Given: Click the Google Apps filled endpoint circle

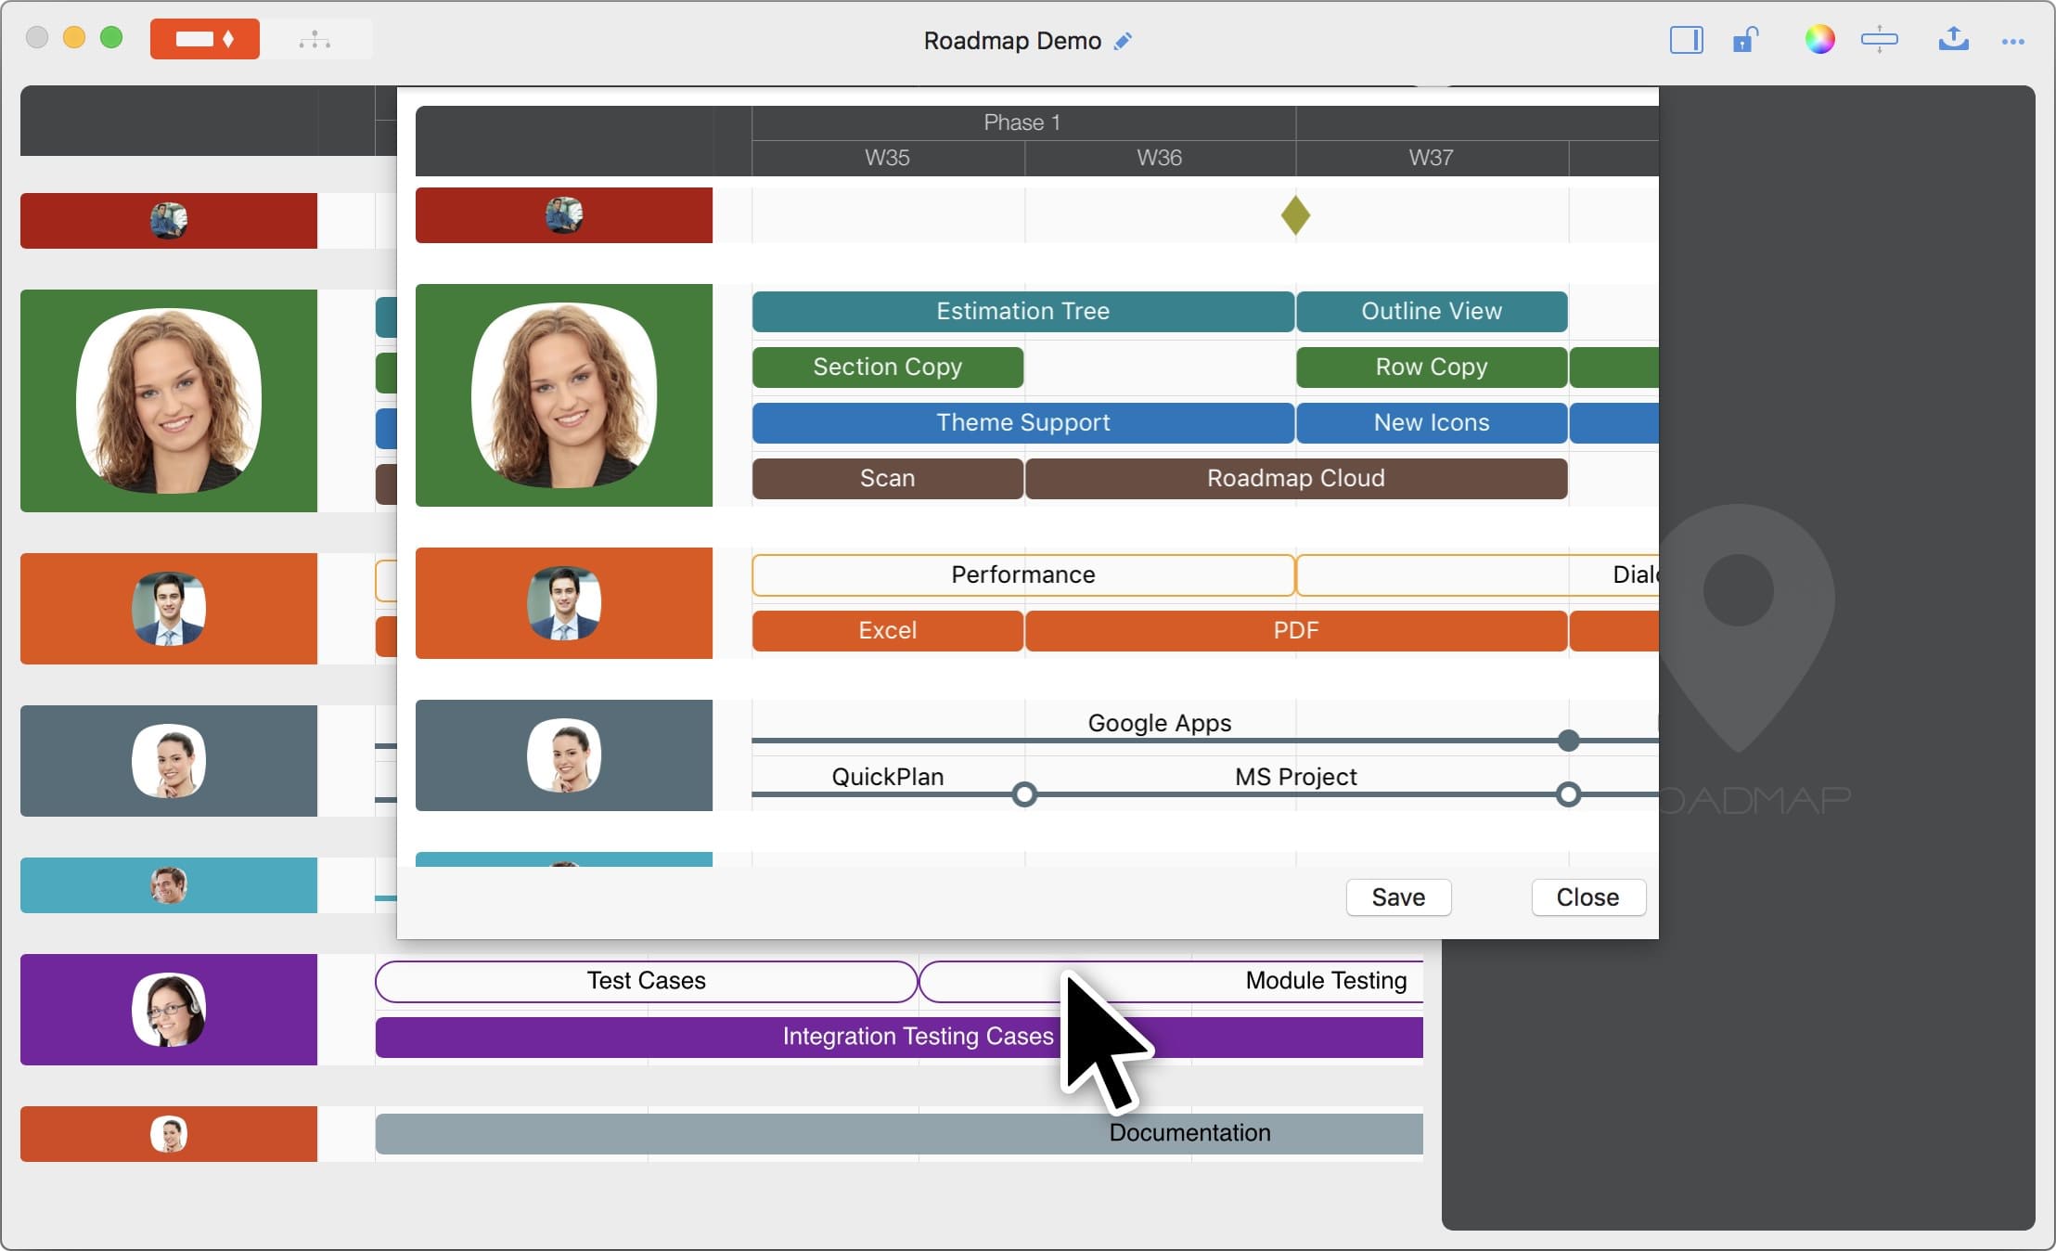Looking at the screenshot, I should click(x=1568, y=741).
